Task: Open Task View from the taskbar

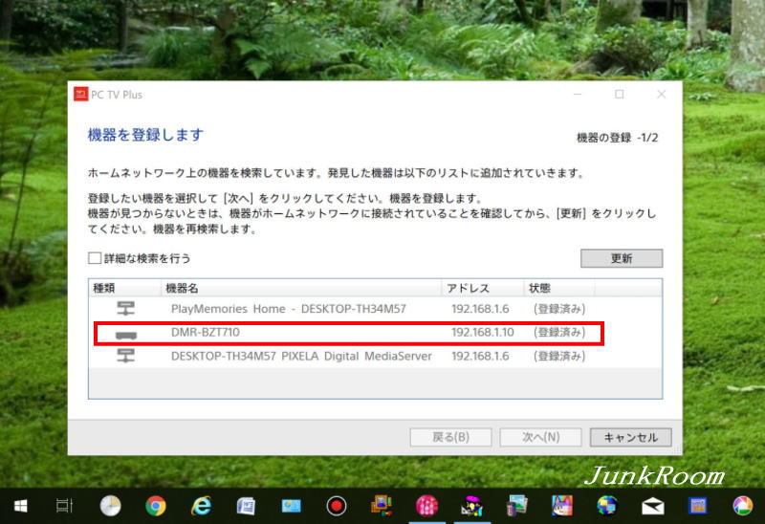Action: click(x=64, y=506)
